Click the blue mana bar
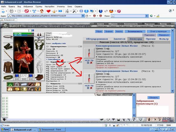Image resolution: width=176 pixels, height=132 pixels. [x=23, y=35]
